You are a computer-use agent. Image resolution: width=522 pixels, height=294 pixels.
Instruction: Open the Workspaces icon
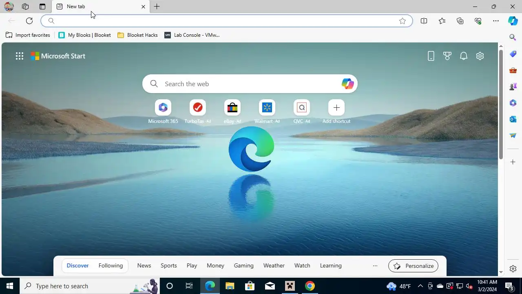(x=25, y=7)
